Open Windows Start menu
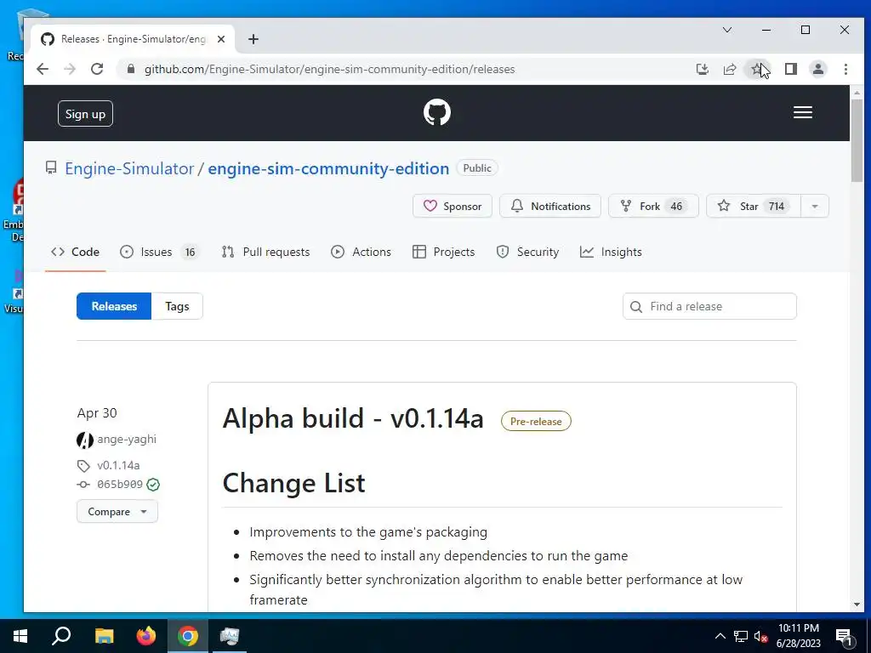Viewport: 871px width, 653px height. coord(20,636)
